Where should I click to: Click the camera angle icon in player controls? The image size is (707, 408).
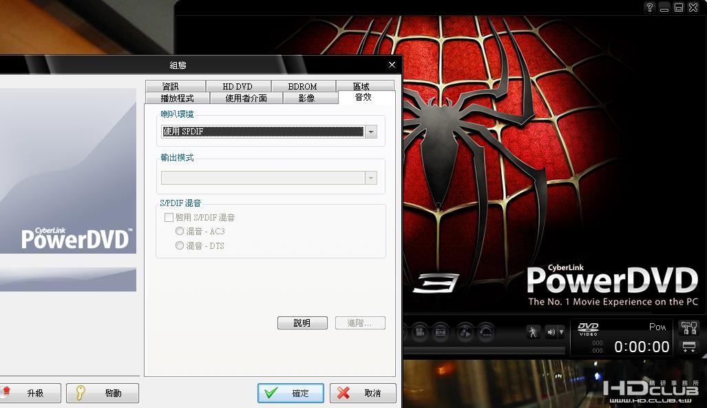point(419,333)
